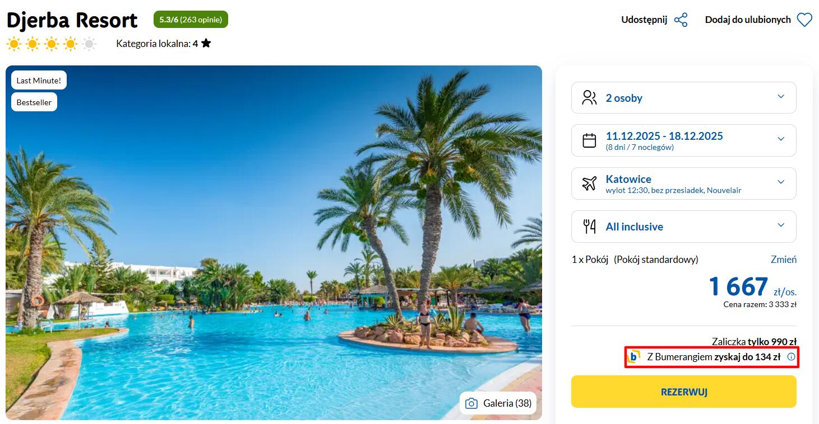Click the Bumerang logo icon
The image size is (819, 424).
click(634, 357)
